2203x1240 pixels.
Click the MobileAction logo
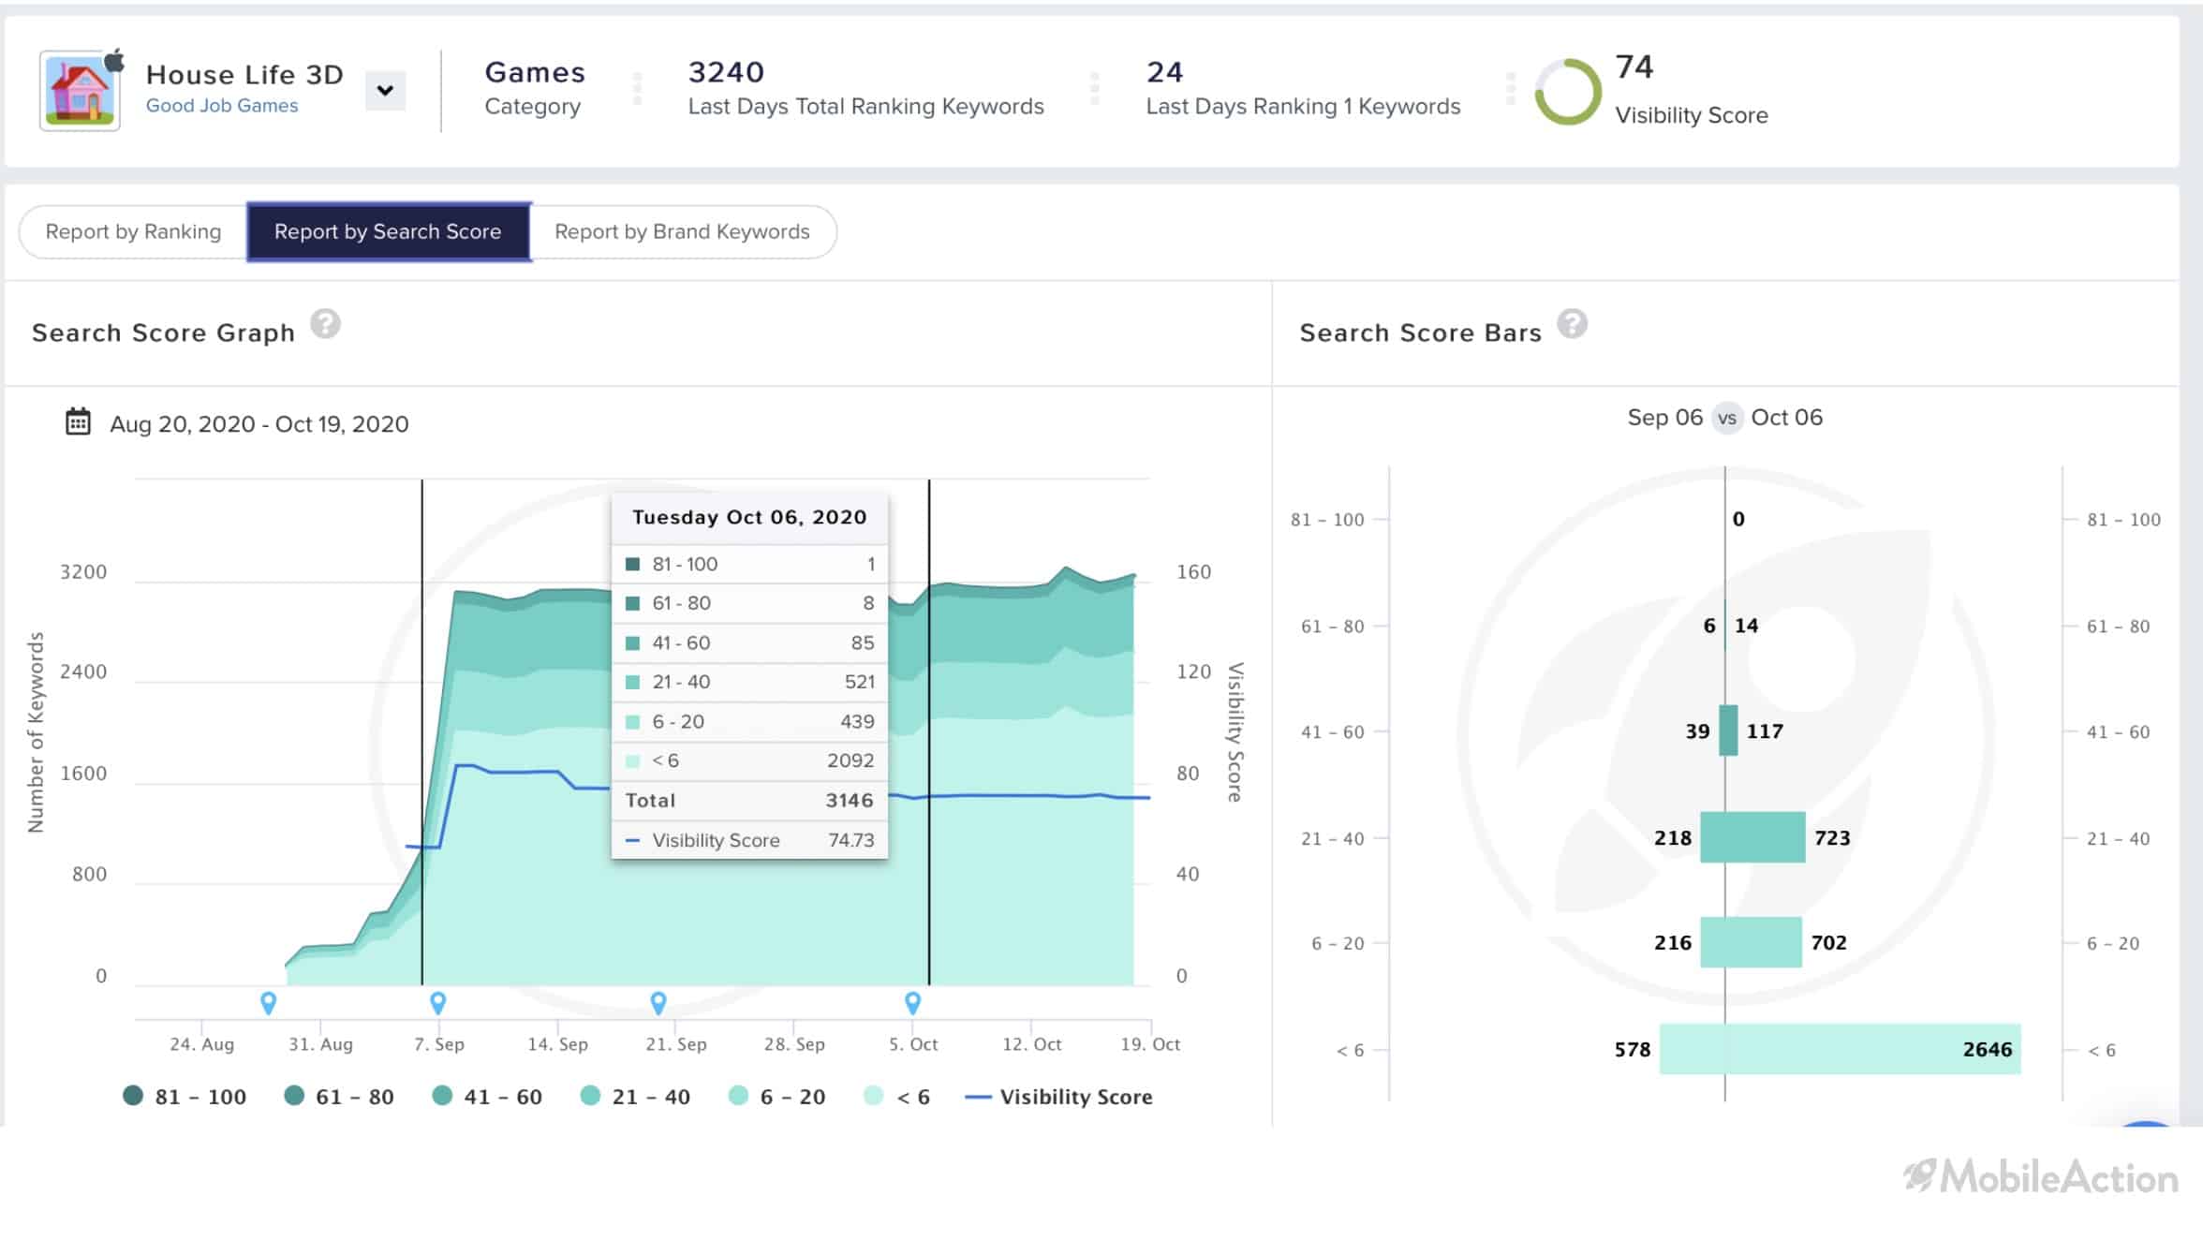2040,1176
